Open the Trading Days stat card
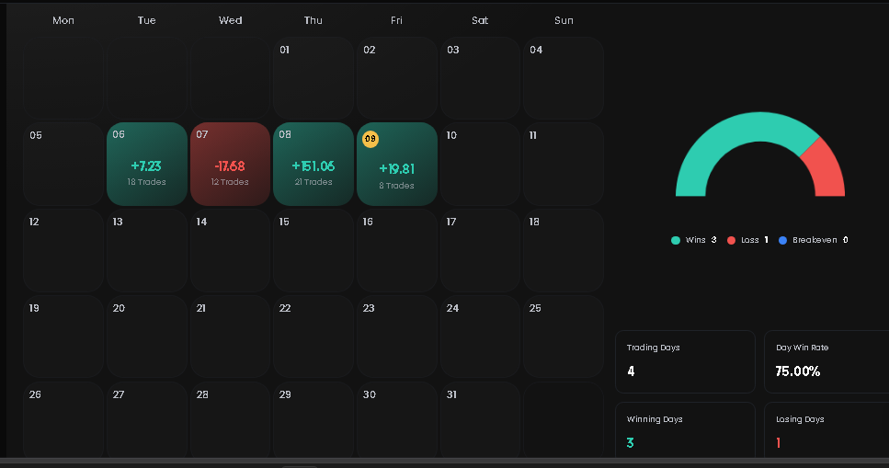Image resolution: width=889 pixels, height=468 pixels. coord(686,362)
